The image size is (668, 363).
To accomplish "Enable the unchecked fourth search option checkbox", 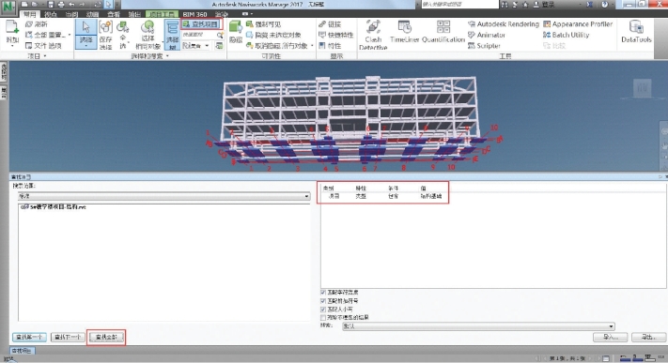I will click(x=323, y=317).
